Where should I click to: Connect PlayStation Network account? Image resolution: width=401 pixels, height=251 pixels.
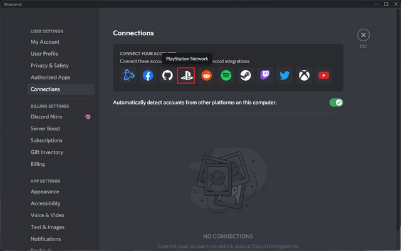186,75
